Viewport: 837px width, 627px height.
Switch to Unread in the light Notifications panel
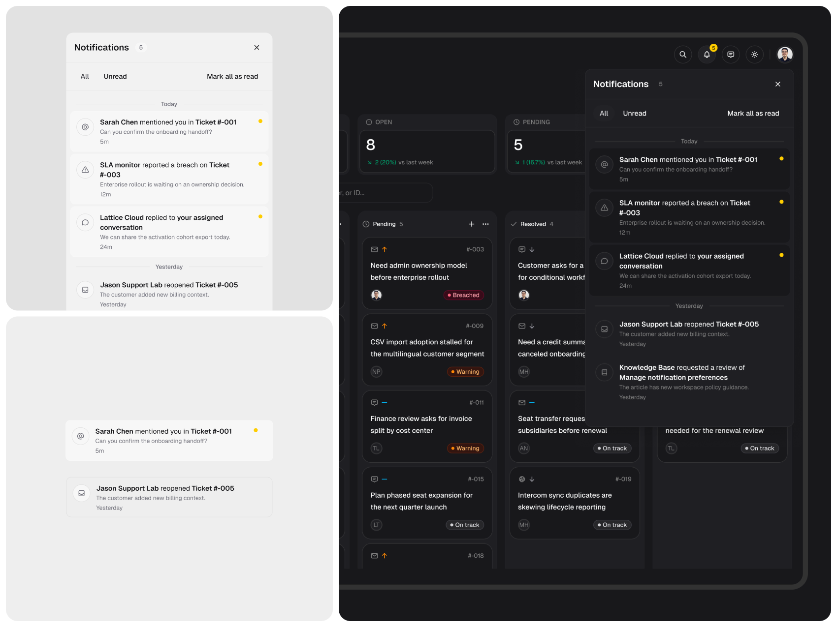click(115, 76)
